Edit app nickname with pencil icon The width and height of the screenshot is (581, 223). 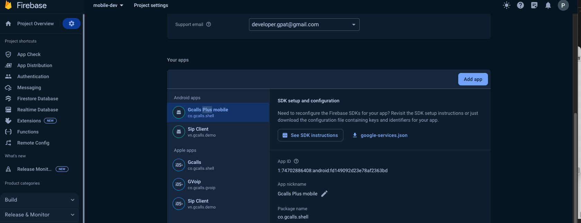click(324, 194)
